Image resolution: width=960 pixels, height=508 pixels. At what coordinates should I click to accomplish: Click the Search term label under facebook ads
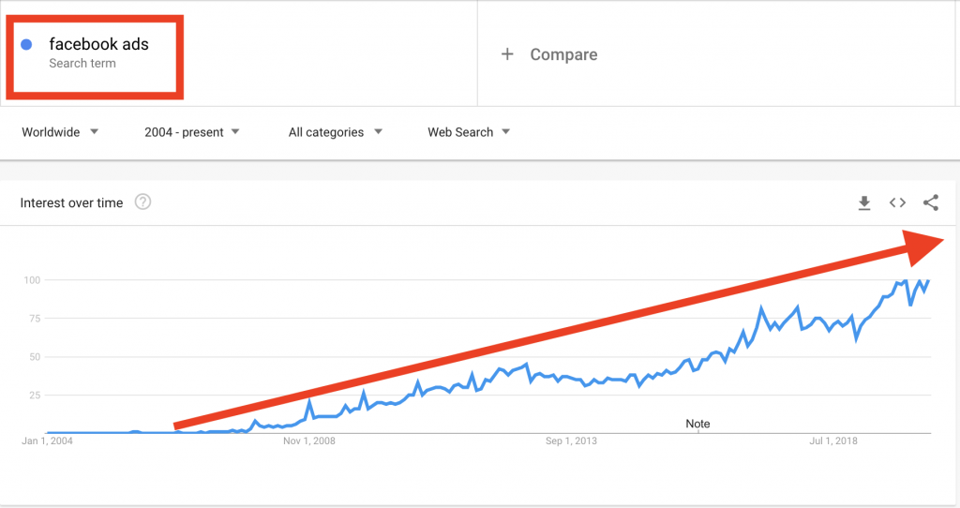82,64
